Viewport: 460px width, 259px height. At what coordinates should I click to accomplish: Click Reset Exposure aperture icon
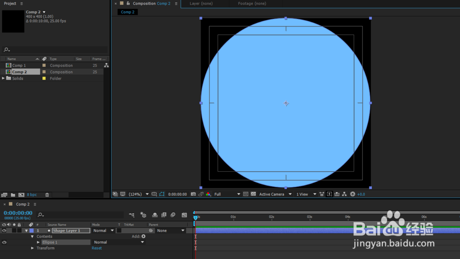pyautogui.click(x=353, y=194)
